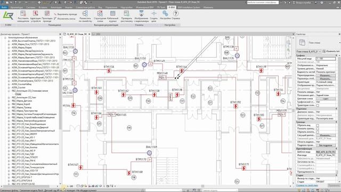Collapse the Графика properties section
341x192 pixels.
click(x=336, y=55)
